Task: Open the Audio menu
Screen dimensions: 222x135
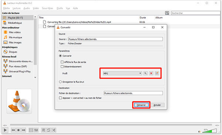Action: [x=27, y=8]
